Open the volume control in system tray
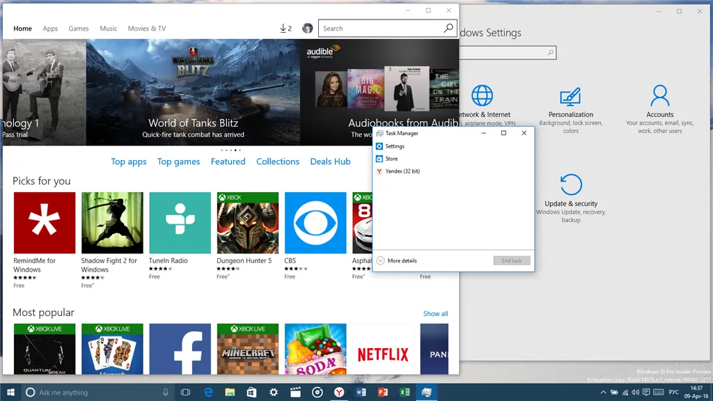This screenshot has width=713, height=401. pyautogui.click(x=635, y=392)
